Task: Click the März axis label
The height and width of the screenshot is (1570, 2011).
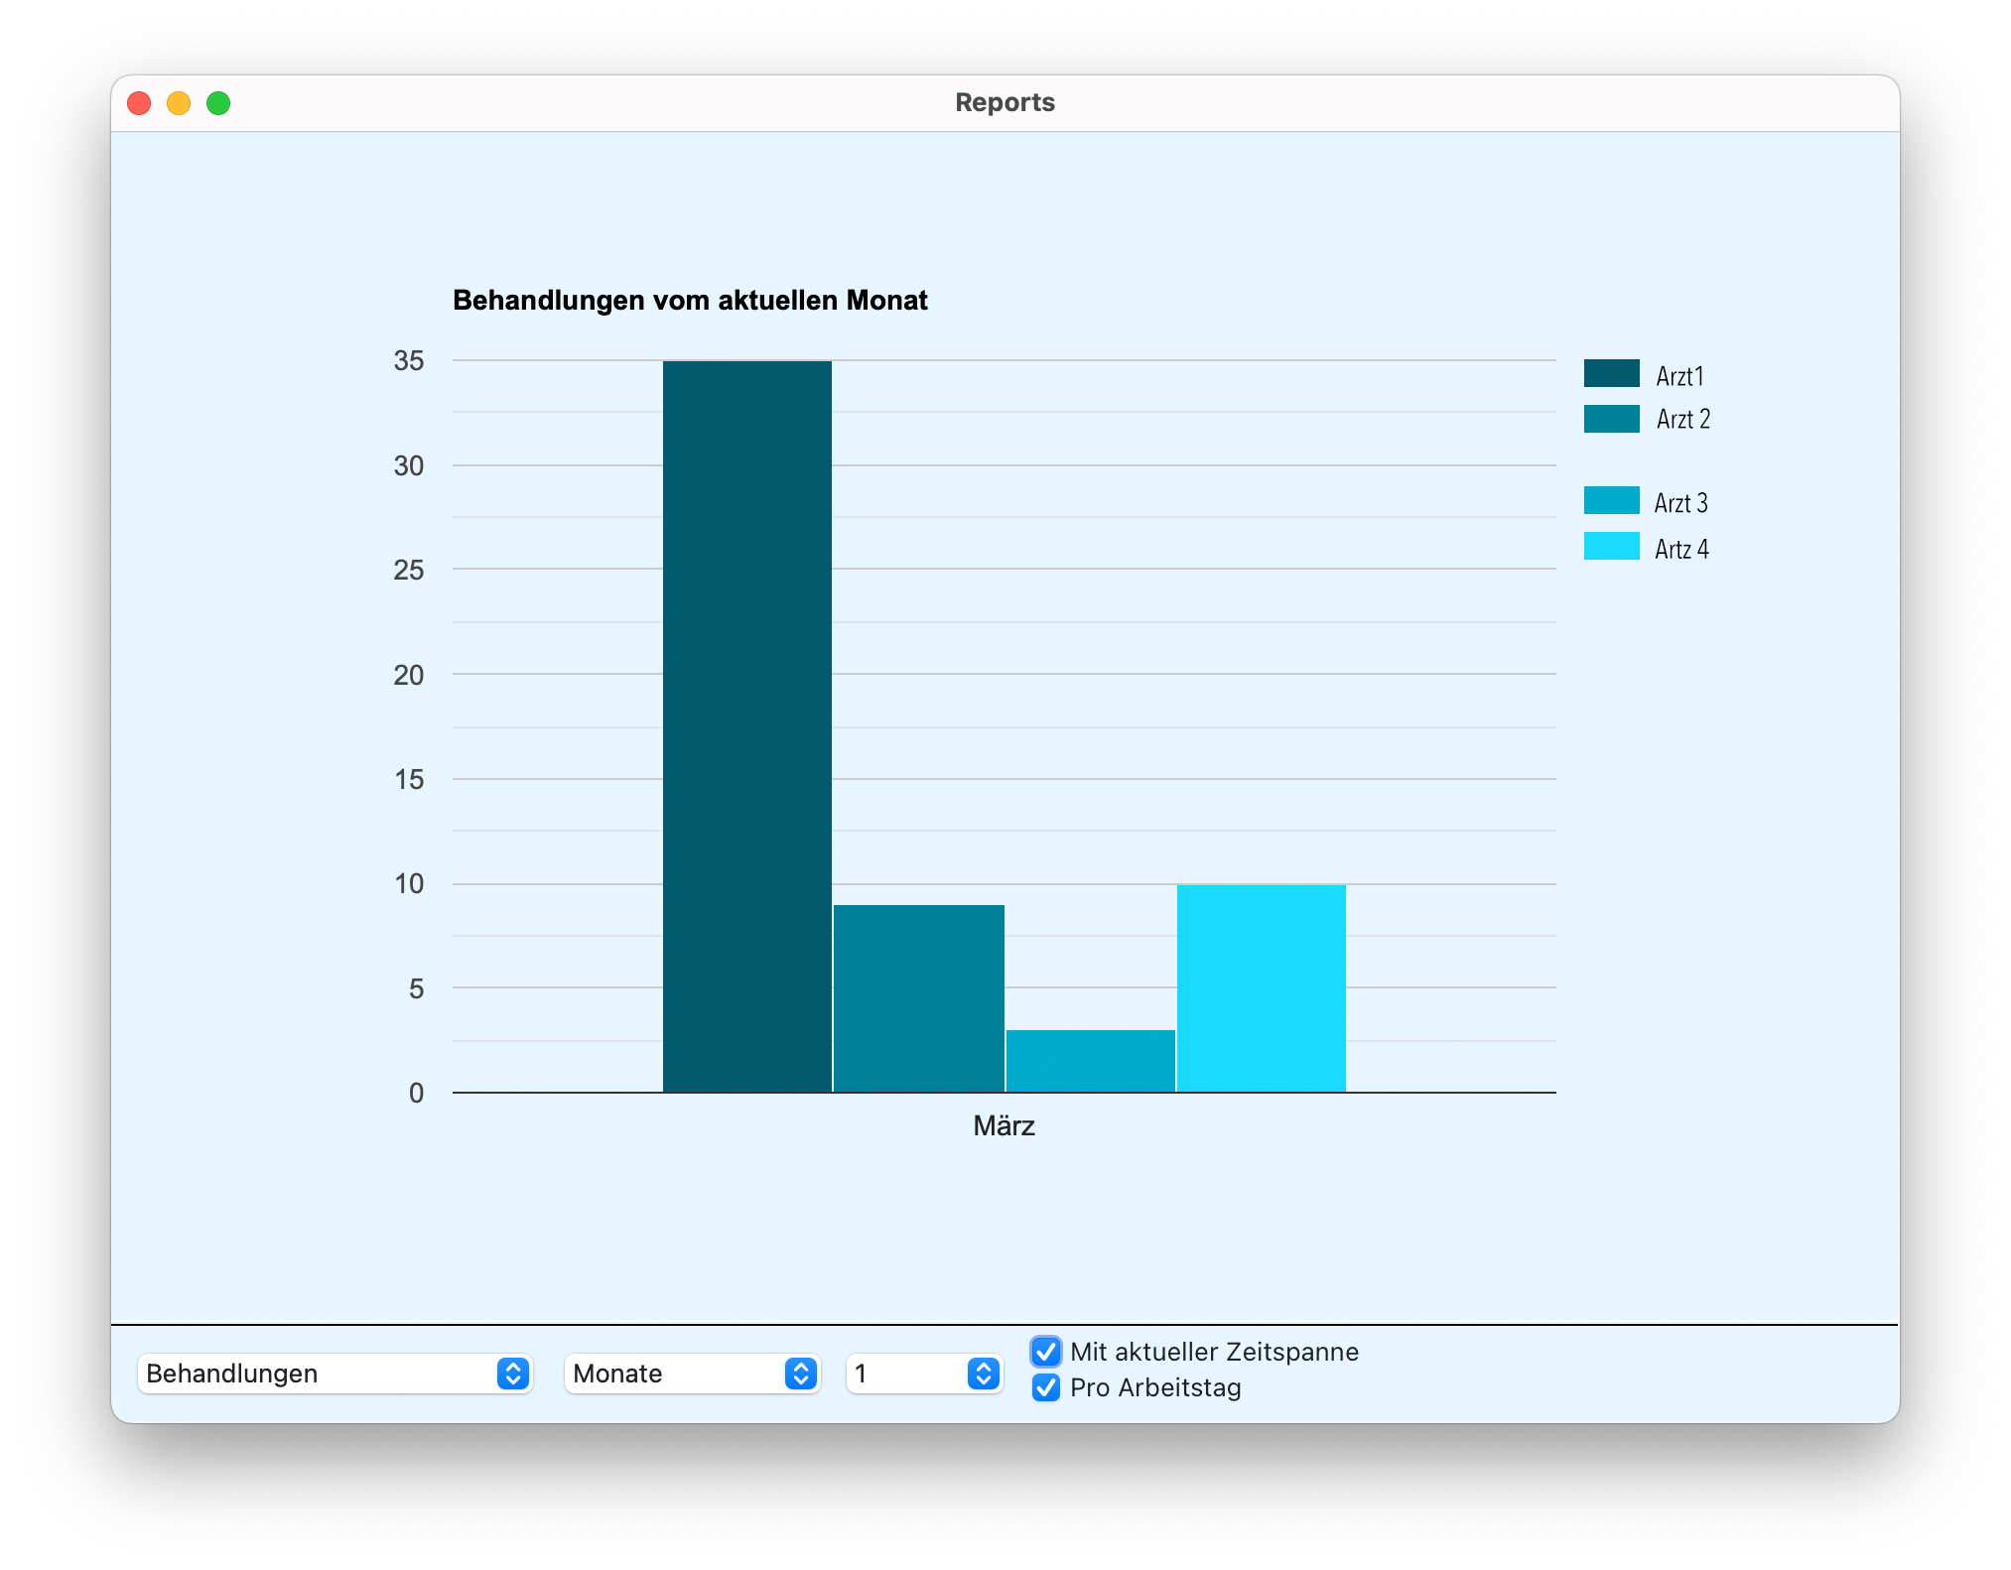Action: click(1004, 1125)
